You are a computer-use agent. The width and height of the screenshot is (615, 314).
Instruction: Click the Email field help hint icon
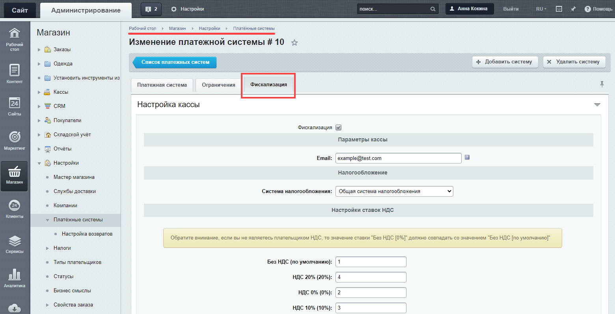tap(467, 157)
